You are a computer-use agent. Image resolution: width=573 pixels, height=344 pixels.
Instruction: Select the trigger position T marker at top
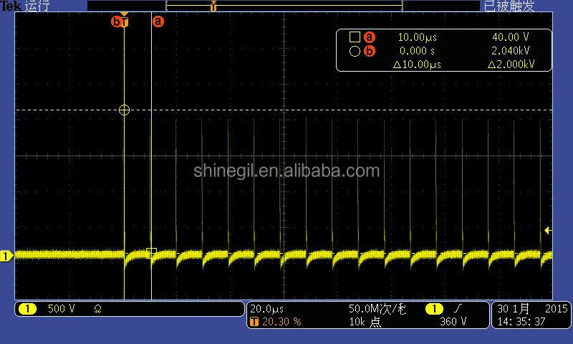tap(125, 22)
